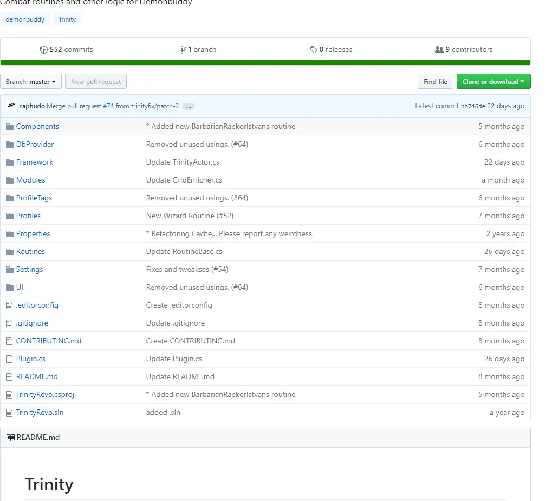Click the tag icon next to releases

(x=314, y=50)
